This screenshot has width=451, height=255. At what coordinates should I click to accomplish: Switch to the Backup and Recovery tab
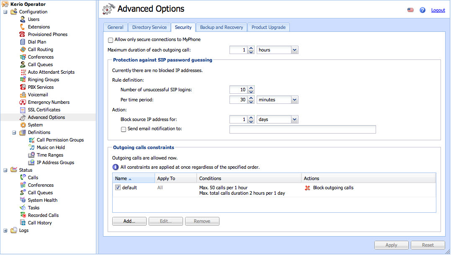point(221,27)
